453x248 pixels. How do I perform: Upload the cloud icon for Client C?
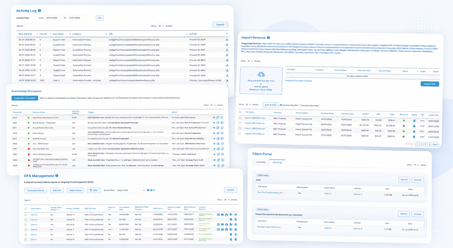tap(227, 225)
